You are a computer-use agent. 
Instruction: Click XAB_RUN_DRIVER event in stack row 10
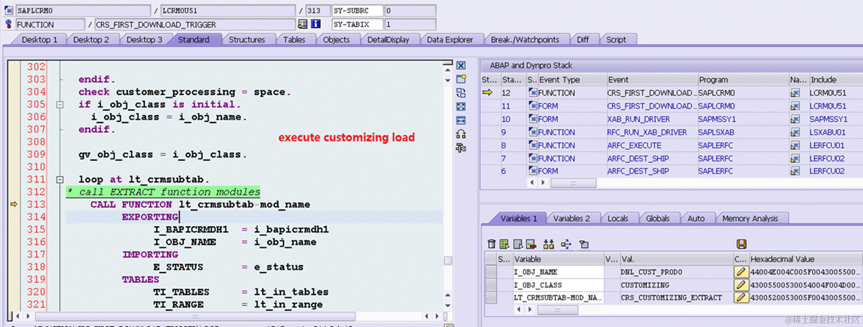[x=638, y=119]
